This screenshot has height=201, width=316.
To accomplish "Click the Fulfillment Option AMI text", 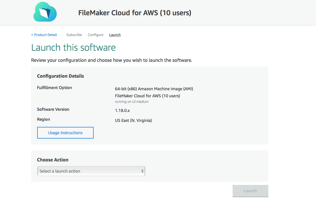I will click(154, 88).
